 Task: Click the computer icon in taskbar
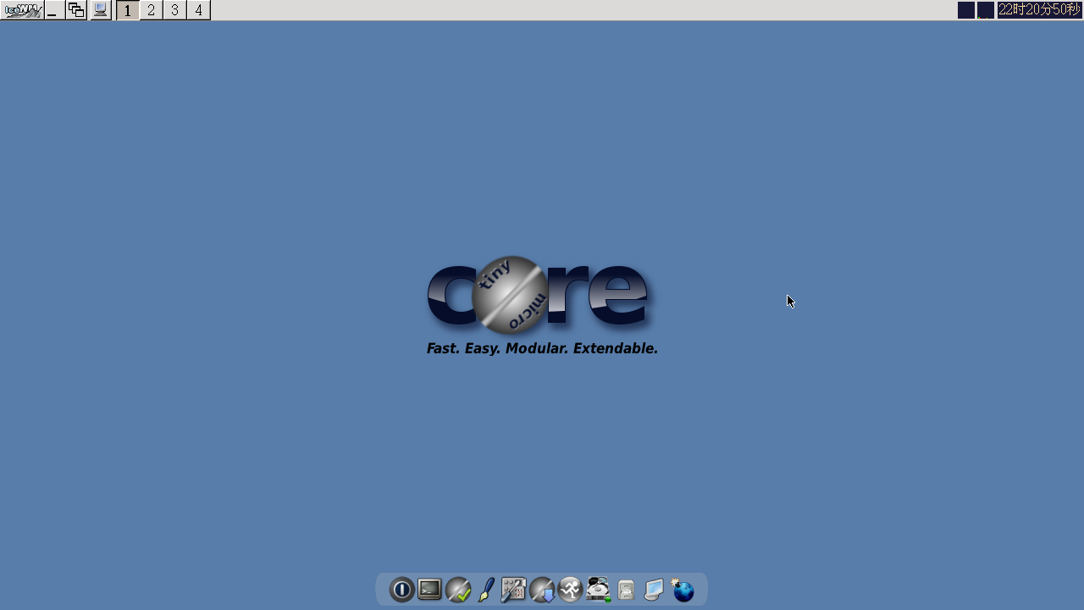[x=101, y=10]
